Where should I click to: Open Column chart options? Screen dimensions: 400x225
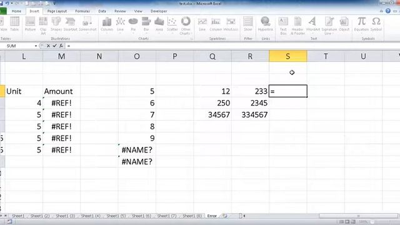(x=107, y=25)
